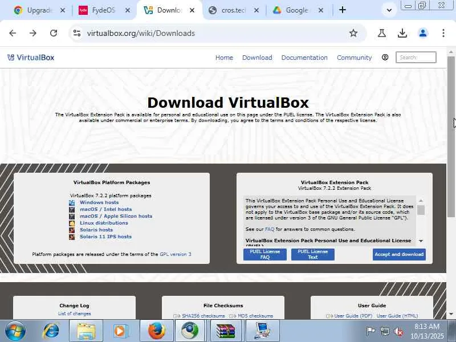Open the Documentation menu item

click(x=304, y=58)
